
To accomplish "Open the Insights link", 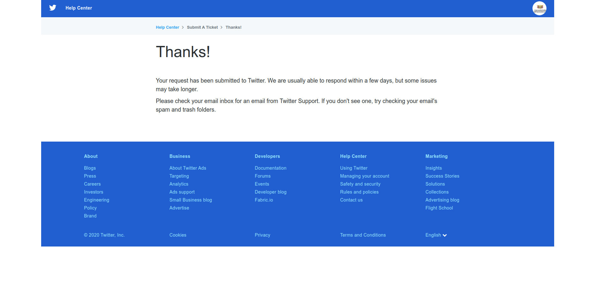I will [434, 168].
